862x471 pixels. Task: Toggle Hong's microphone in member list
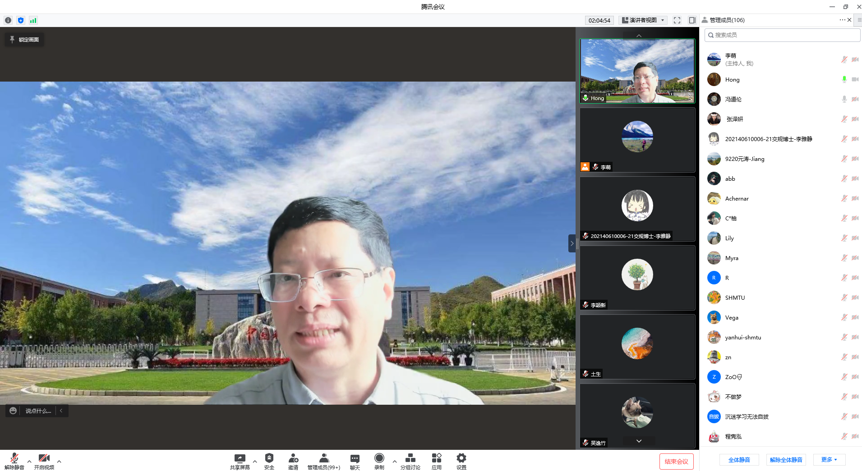click(x=844, y=79)
